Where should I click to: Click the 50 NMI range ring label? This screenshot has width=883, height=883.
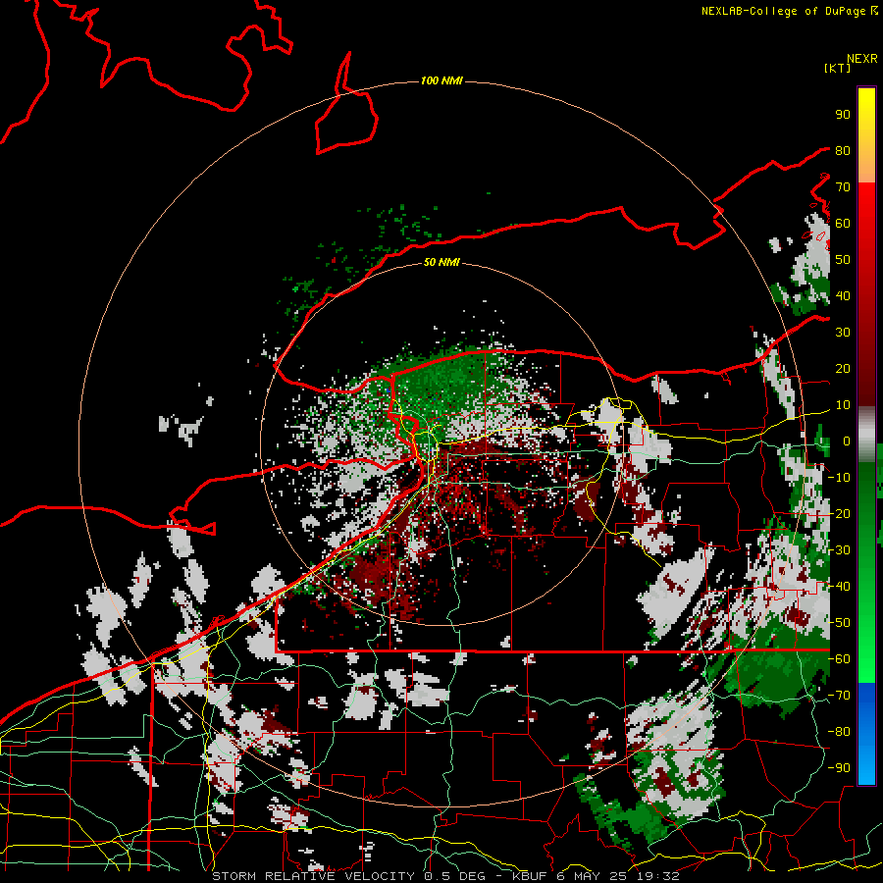pos(441,262)
